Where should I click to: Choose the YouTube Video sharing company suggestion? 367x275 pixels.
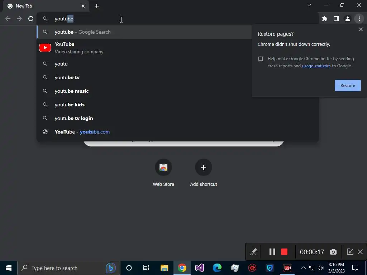tap(144, 48)
